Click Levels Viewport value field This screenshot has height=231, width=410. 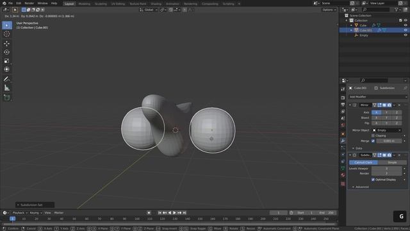[x=386, y=169]
